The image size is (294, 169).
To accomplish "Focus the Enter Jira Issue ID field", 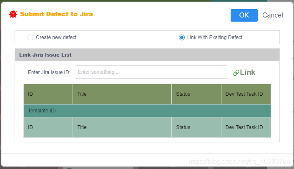I will [151, 72].
